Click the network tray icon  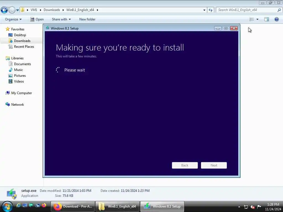tap(246, 207)
